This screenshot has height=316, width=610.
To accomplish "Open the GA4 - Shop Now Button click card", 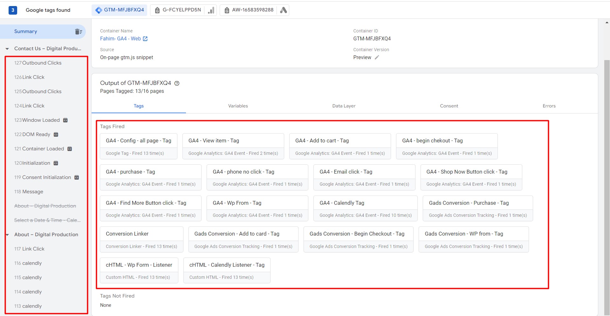I will click(x=471, y=177).
